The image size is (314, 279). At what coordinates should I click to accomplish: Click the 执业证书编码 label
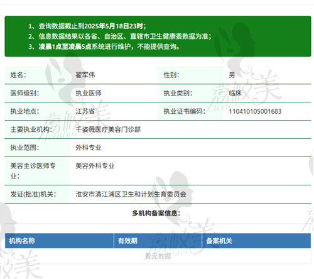(185, 111)
